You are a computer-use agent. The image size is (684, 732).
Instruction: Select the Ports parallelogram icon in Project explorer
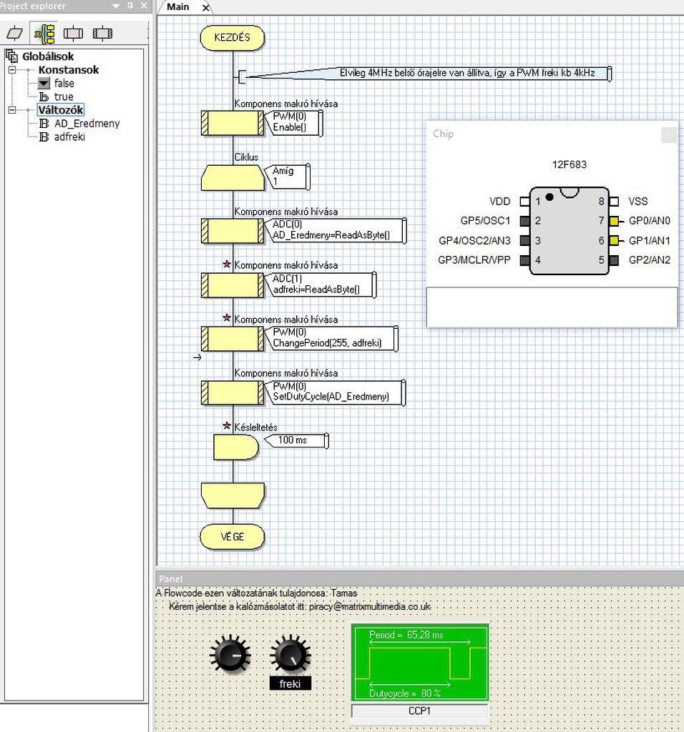click(15, 34)
